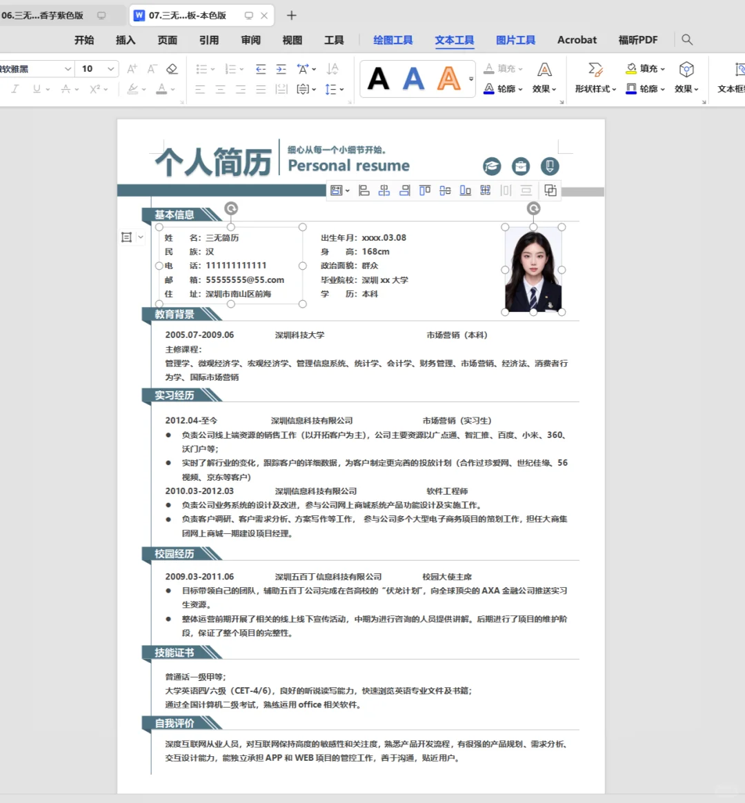
Task: Open the 绘图工具 tab
Action: point(393,40)
